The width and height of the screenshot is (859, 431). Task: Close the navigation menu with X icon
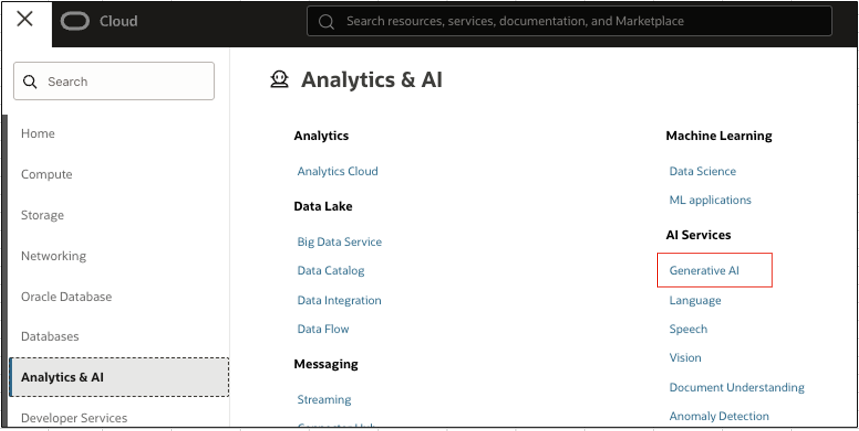[x=25, y=19]
